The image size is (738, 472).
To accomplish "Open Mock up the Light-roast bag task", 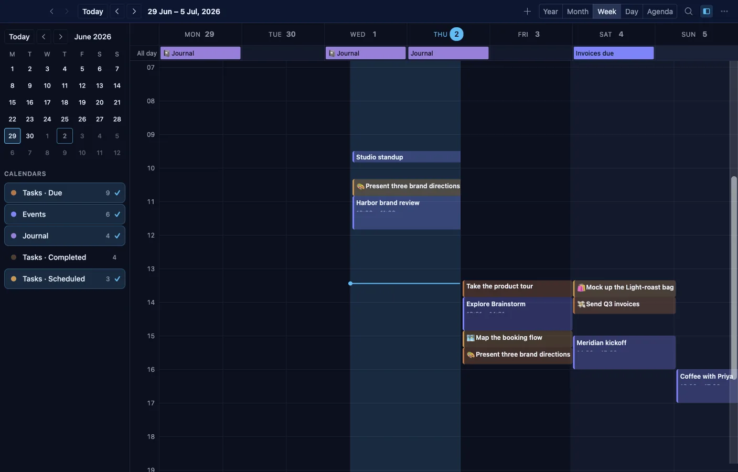I will (624, 287).
